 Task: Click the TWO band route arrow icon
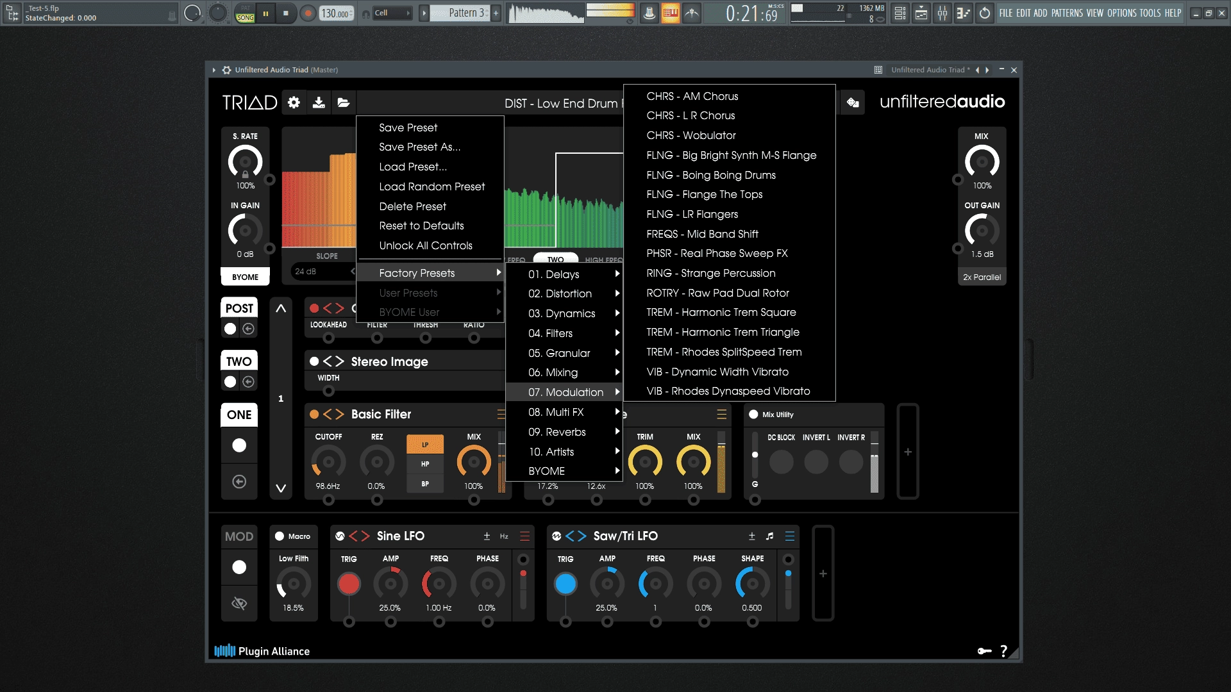249,382
